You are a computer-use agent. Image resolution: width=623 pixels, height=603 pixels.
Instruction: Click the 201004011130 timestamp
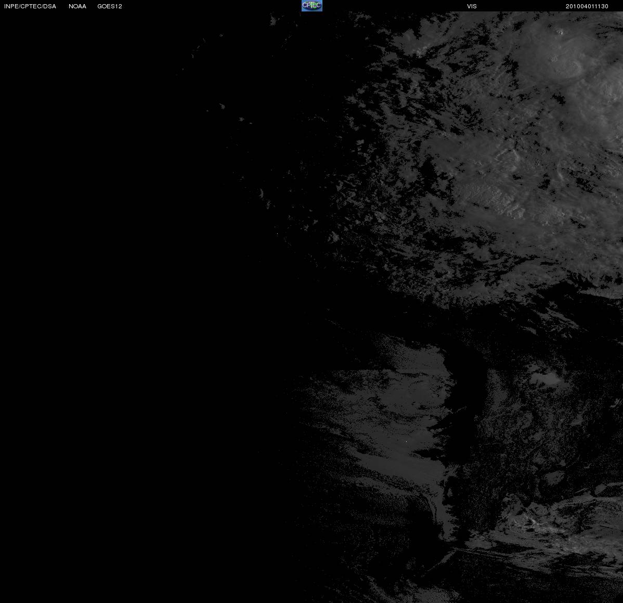587,6
